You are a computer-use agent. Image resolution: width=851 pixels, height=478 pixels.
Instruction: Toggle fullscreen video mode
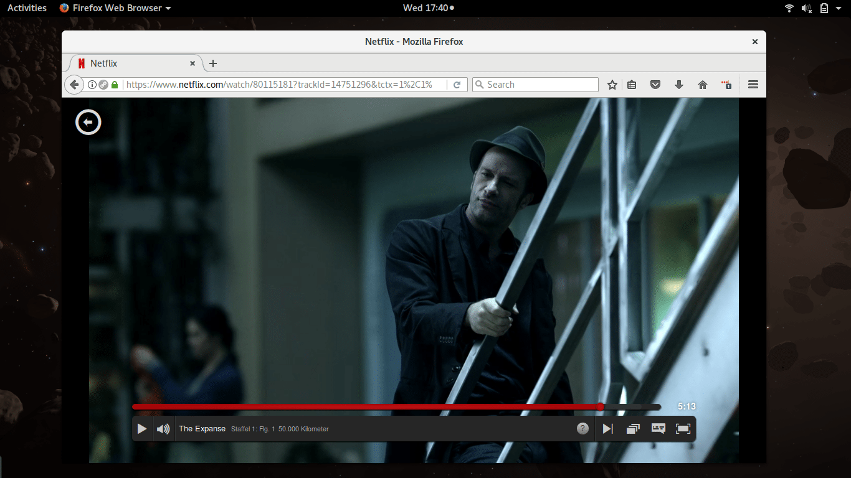[x=683, y=429]
